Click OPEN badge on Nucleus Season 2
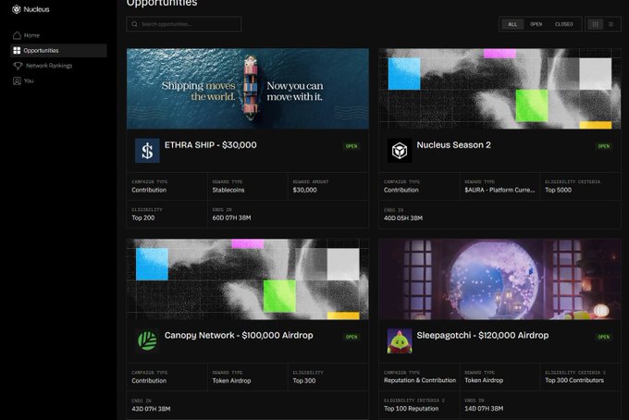Screen dimensions: 629x420 pos(604,146)
